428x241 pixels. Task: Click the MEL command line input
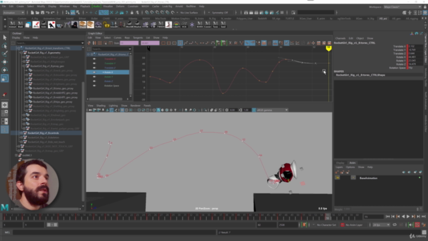pyautogui.click(x=114, y=232)
